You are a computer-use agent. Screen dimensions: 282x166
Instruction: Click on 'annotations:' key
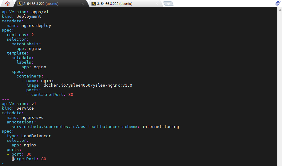coord(21,122)
